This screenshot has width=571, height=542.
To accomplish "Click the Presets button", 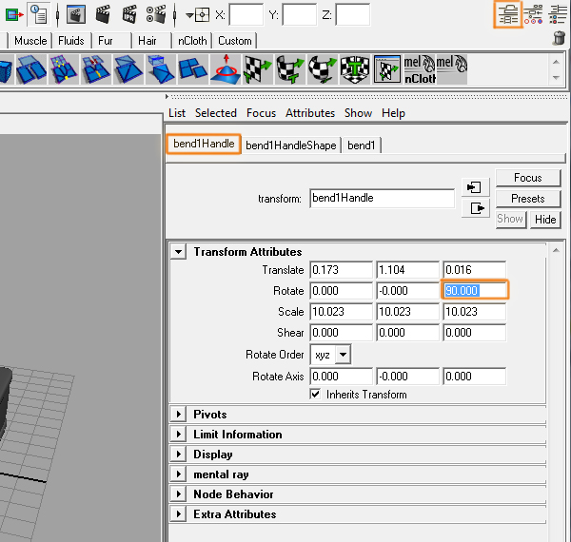I will [527, 199].
